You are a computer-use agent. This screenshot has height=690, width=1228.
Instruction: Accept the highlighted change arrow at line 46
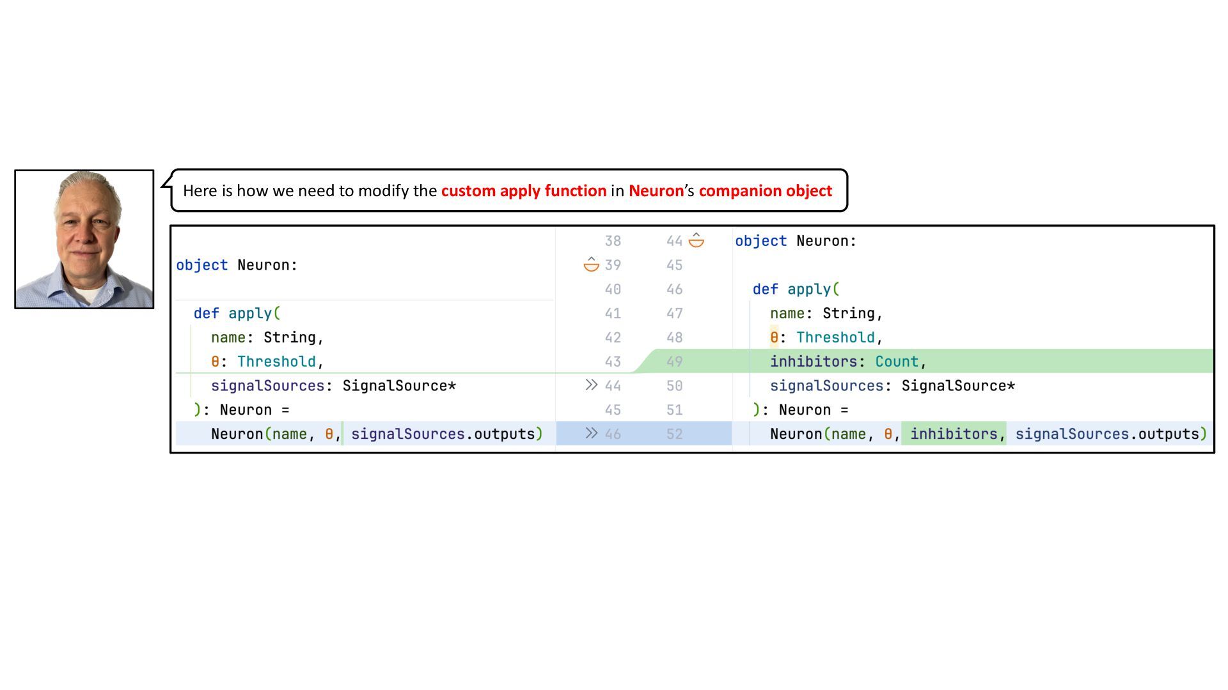tap(591, 433)
